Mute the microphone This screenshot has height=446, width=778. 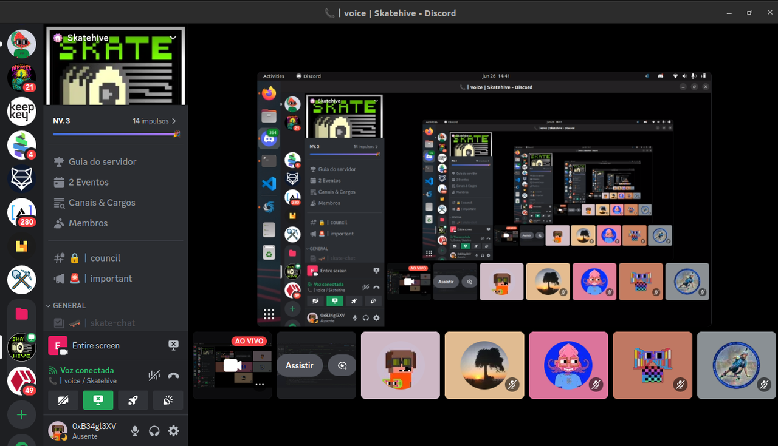pos(135,431)
